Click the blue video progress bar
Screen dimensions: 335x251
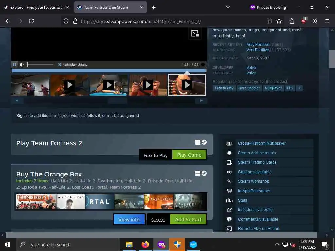tap(109, 71)
